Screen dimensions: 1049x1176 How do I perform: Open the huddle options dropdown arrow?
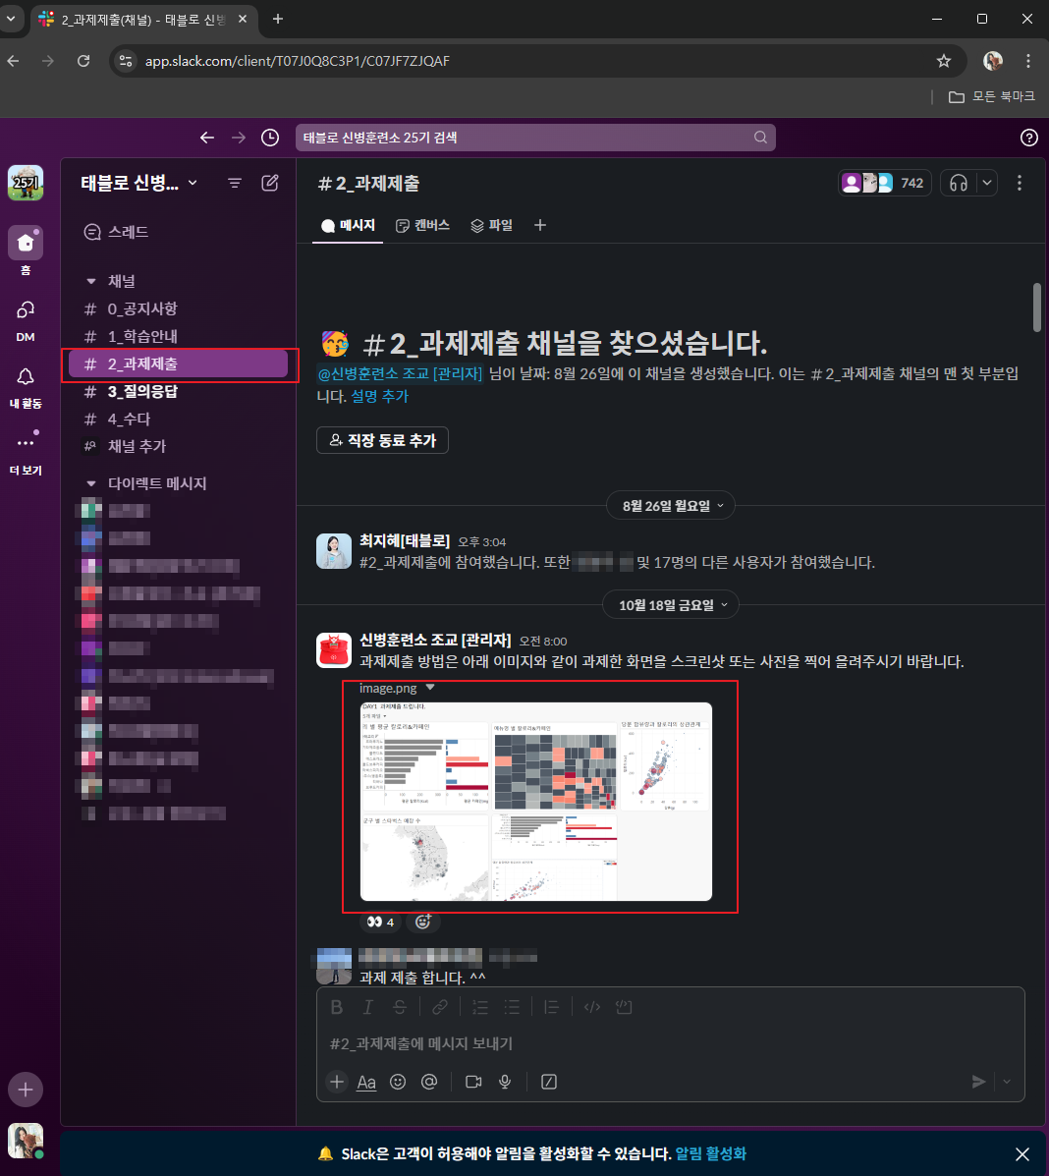coord(987,183)
